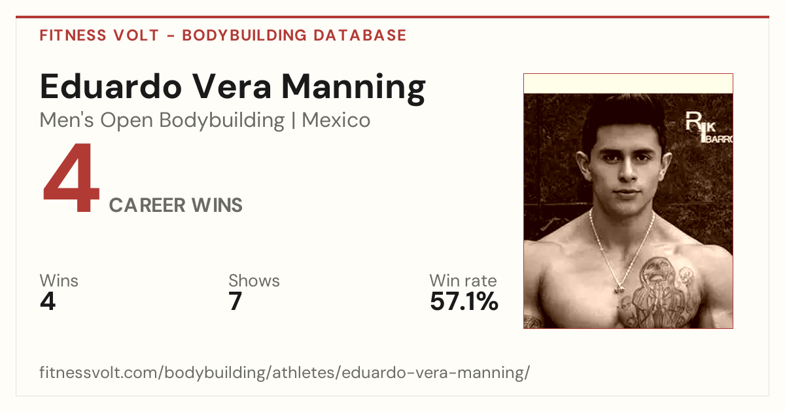Click the Wins stat label
This screenshot has height=412, width=785.
pos(59,281)
